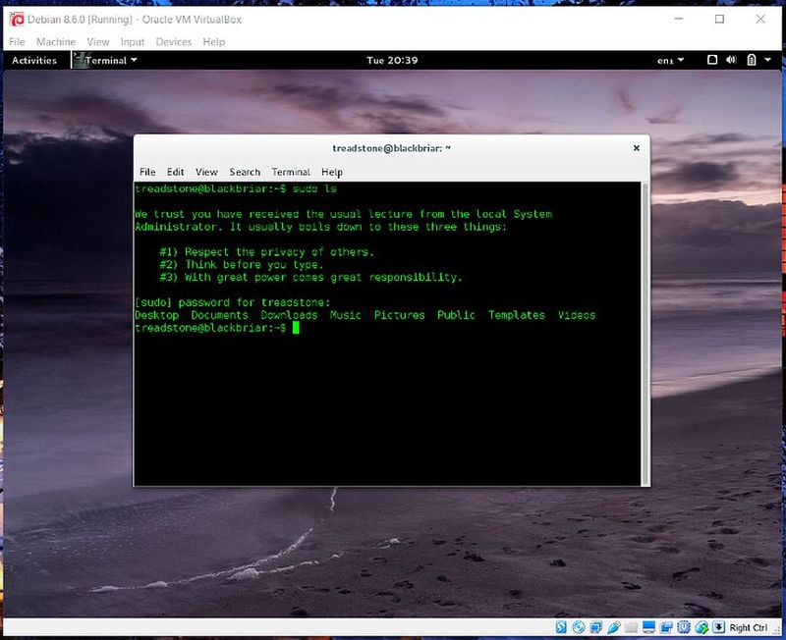Screen dimensions: 786x640
Task: Open the VirtualBox File menu
Action: (x=17, y=42)
